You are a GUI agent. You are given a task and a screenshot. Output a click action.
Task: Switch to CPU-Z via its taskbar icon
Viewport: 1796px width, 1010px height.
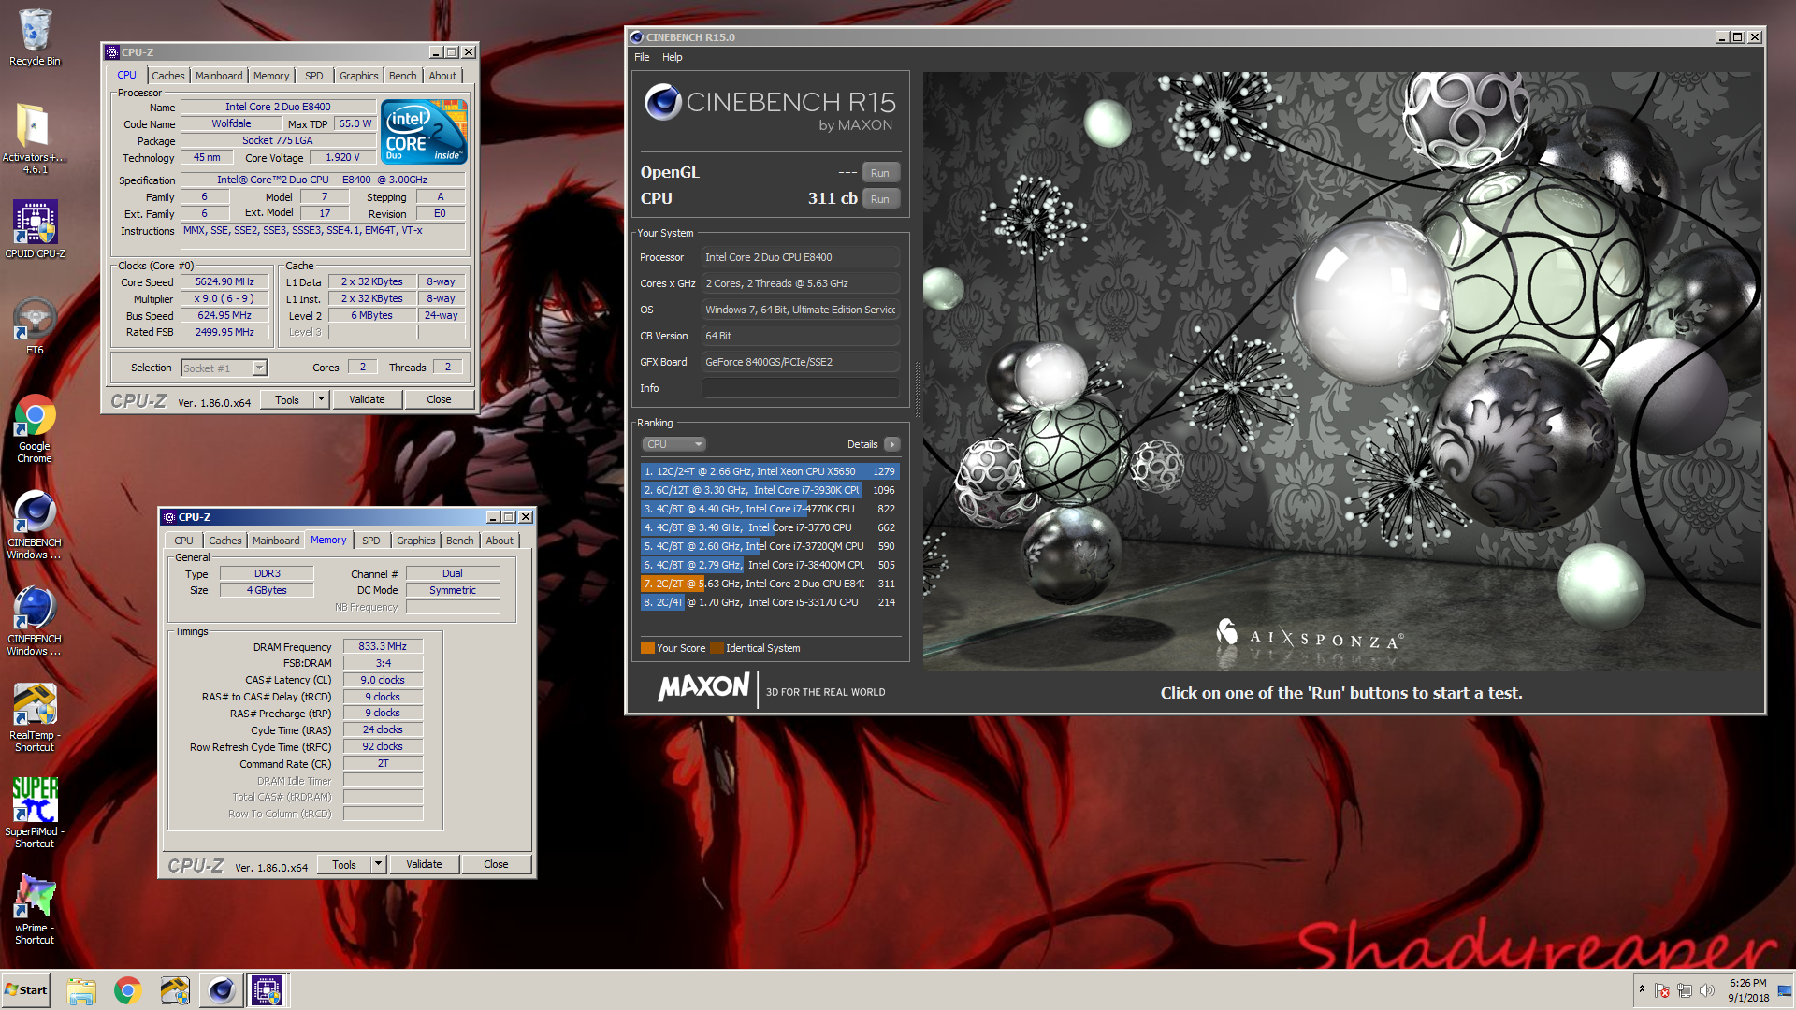pos(267,990)
